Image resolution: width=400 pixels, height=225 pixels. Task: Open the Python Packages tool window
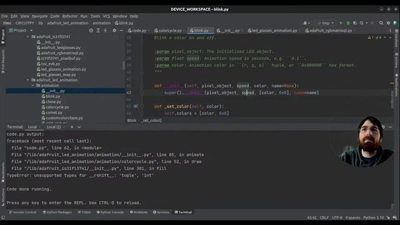57,212
